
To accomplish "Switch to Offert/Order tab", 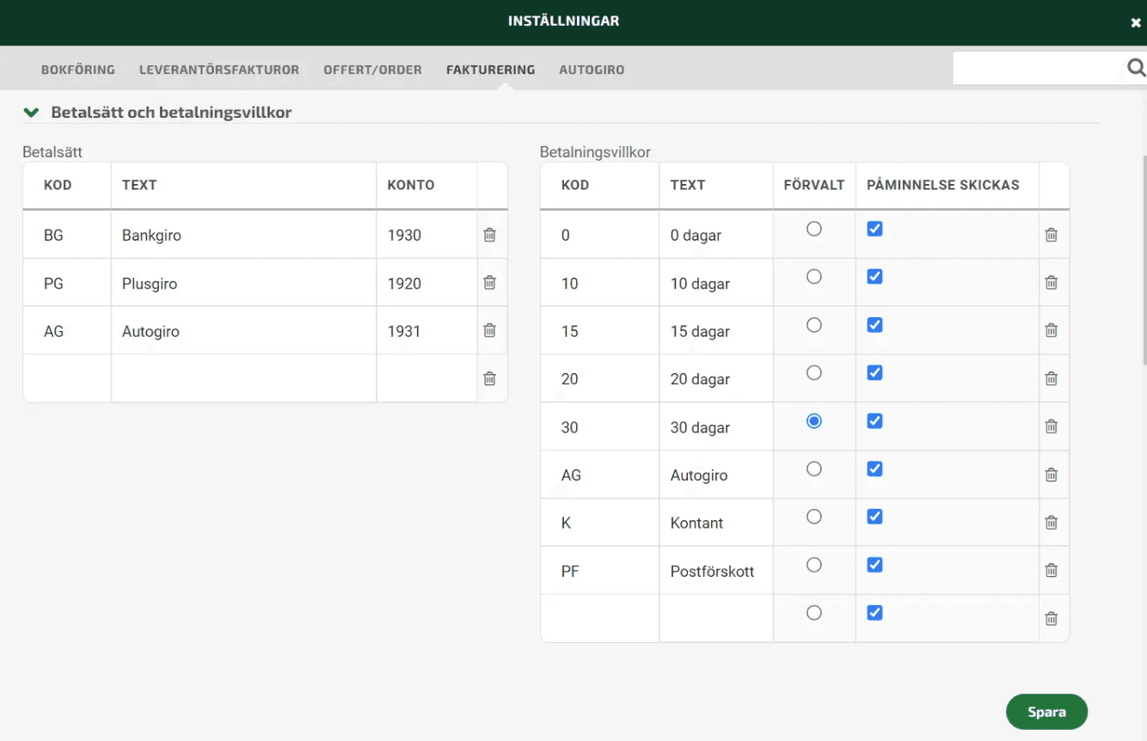I will click(x=372, y=70).
